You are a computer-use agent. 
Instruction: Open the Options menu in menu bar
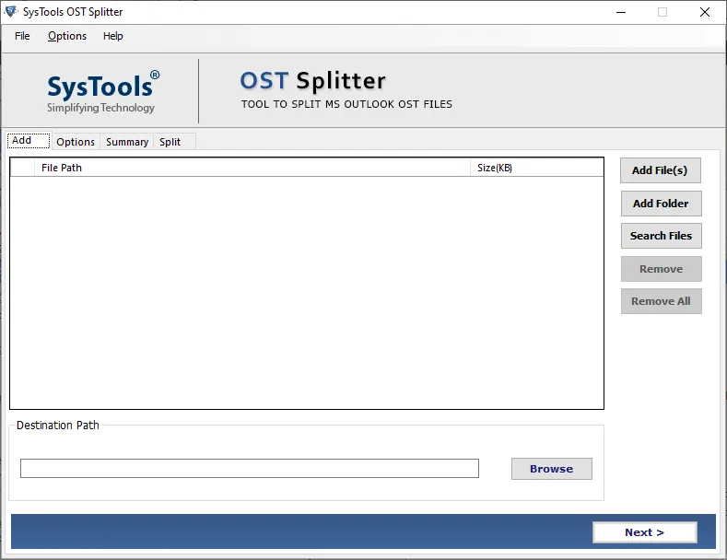pos(67,36)
